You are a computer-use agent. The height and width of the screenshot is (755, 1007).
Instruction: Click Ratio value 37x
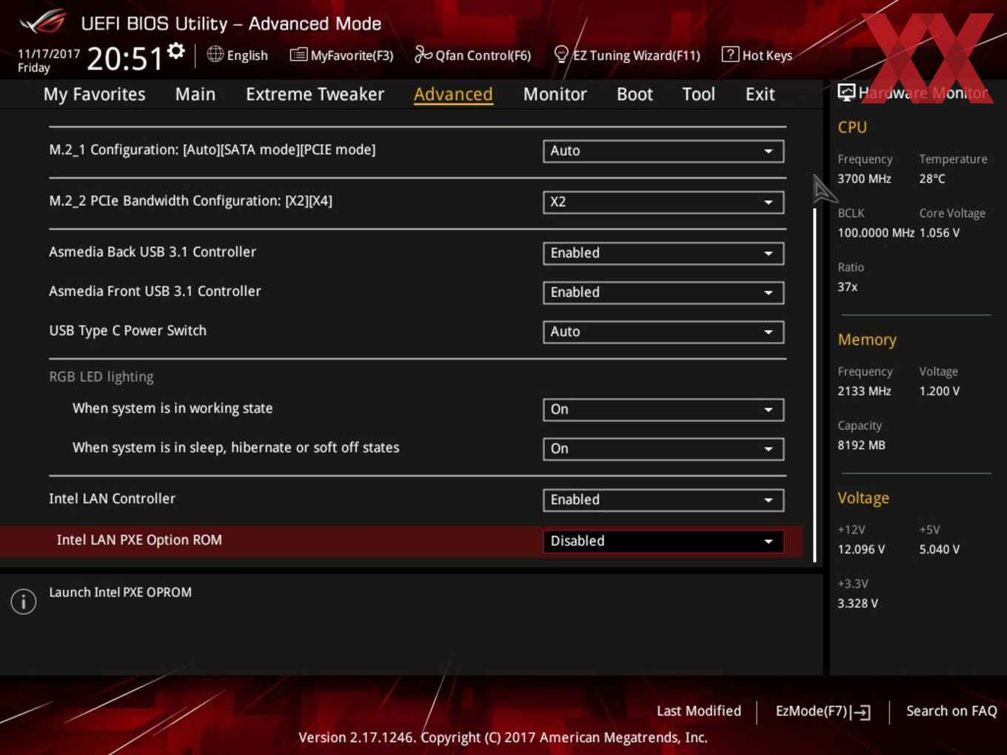click(x=848, y=286)
